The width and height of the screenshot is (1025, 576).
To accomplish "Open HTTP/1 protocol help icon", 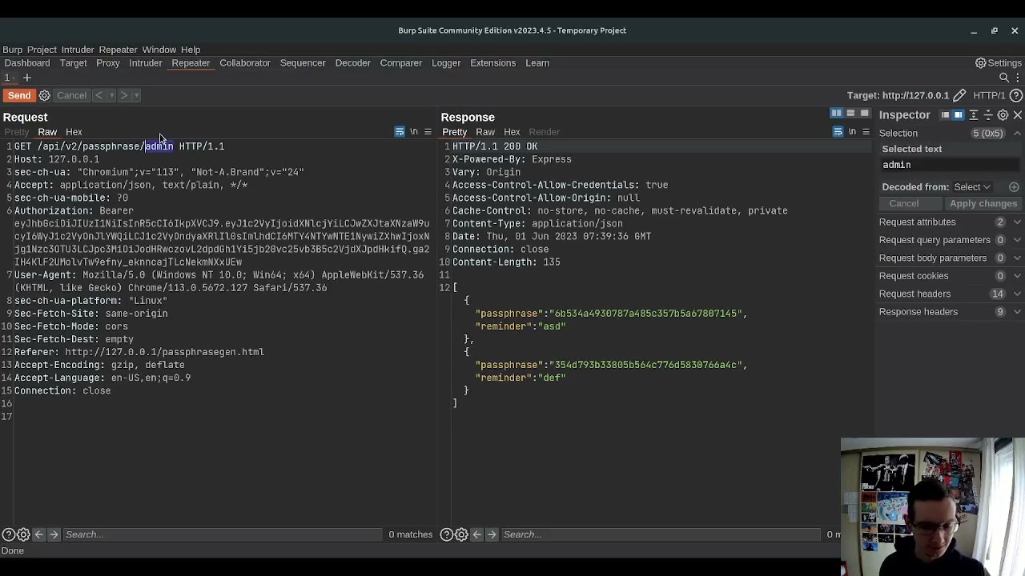I will point(1016,96).
